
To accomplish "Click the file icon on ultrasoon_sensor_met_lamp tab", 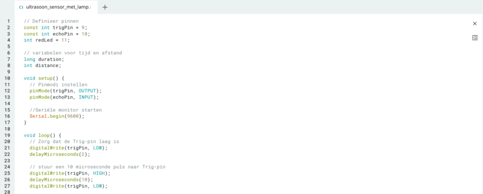I will (x=21, y=7).
